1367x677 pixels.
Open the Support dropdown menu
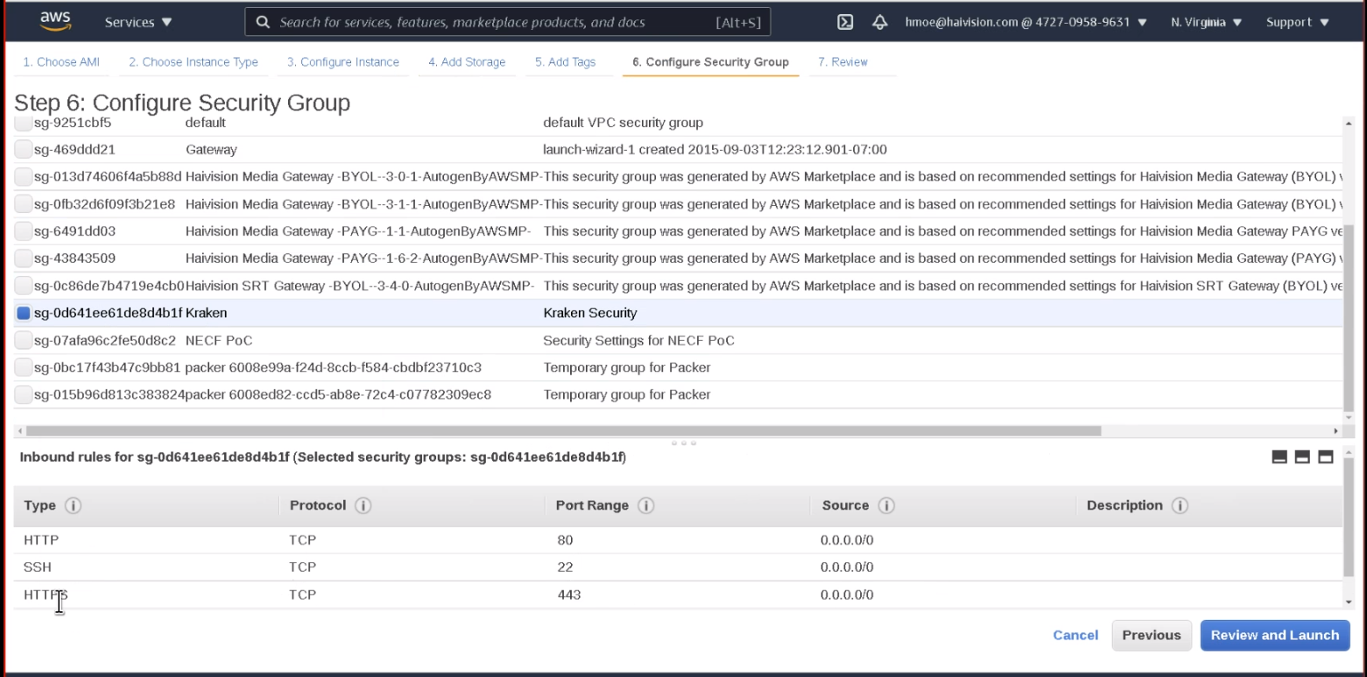1297,23
